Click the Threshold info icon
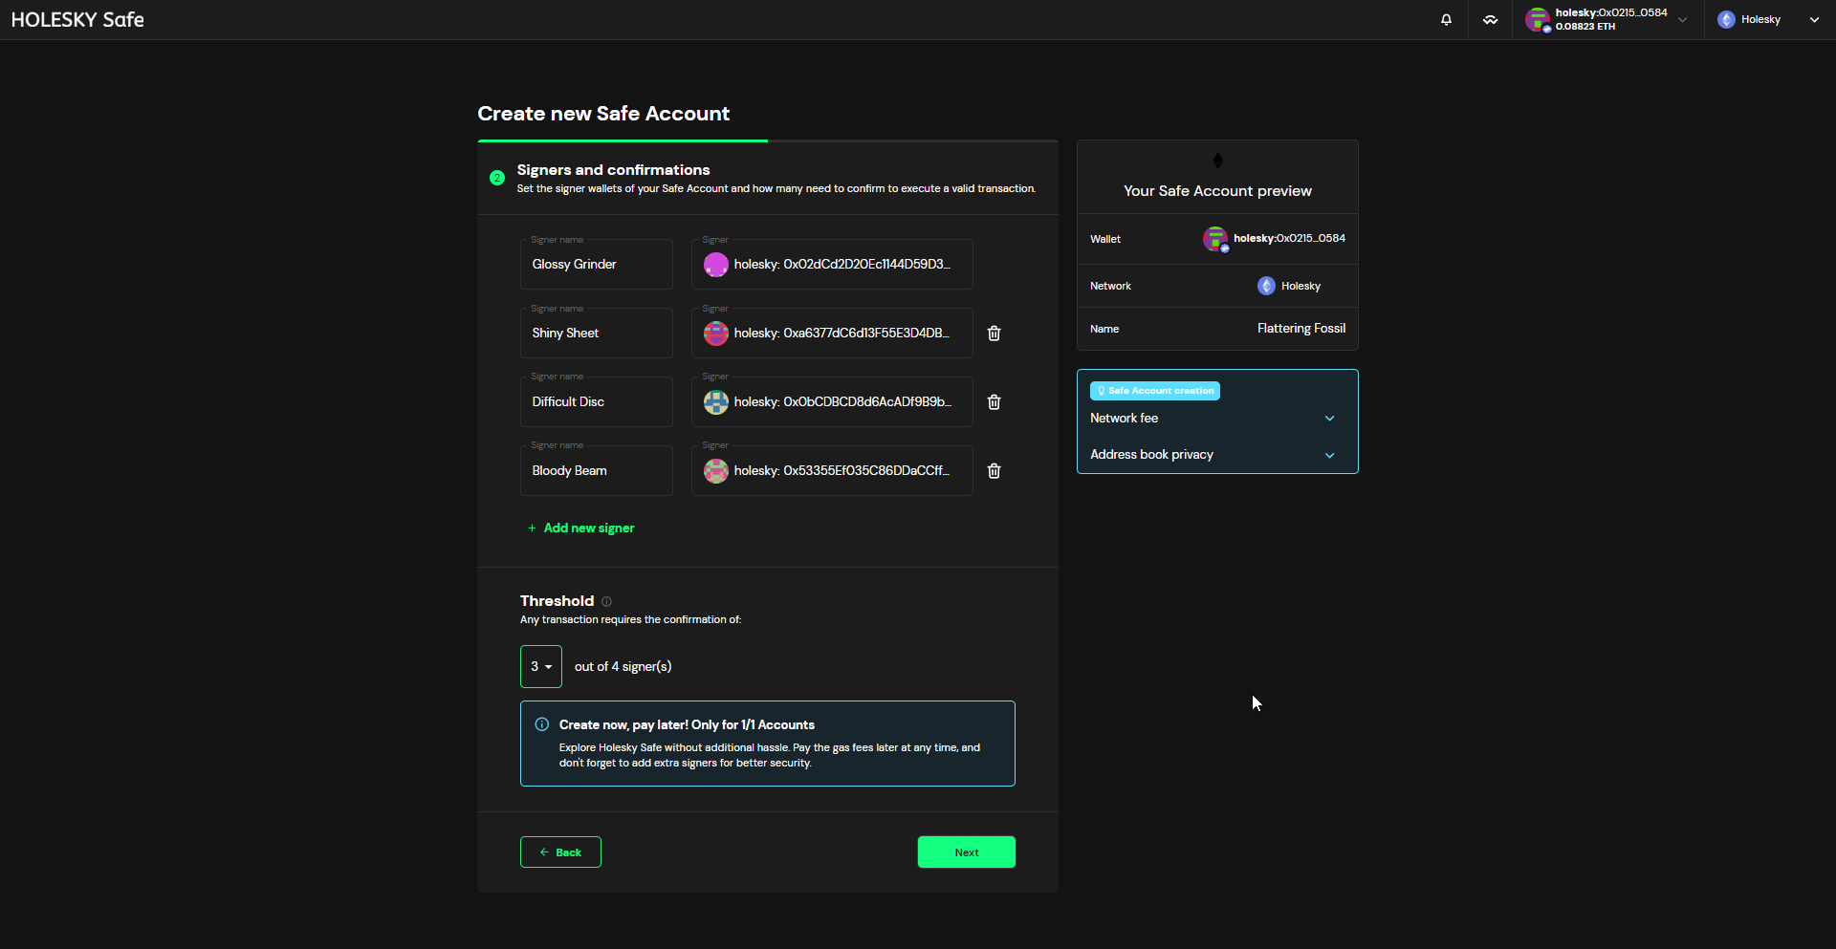The image size is (1836, 949). [606, 601]
